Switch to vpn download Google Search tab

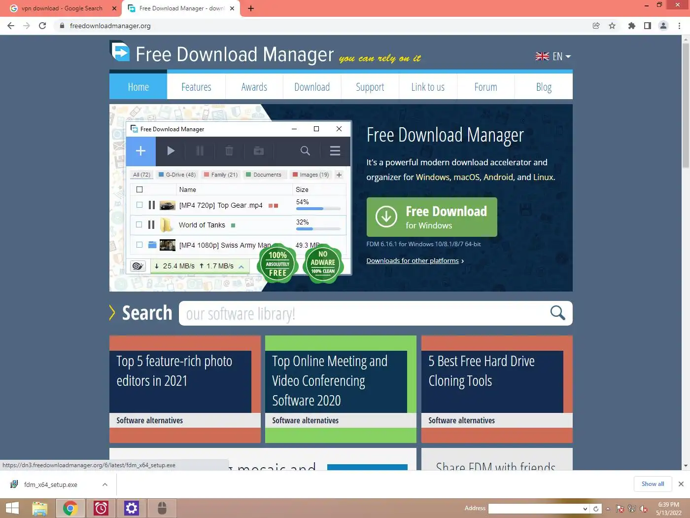pos(62,8)
